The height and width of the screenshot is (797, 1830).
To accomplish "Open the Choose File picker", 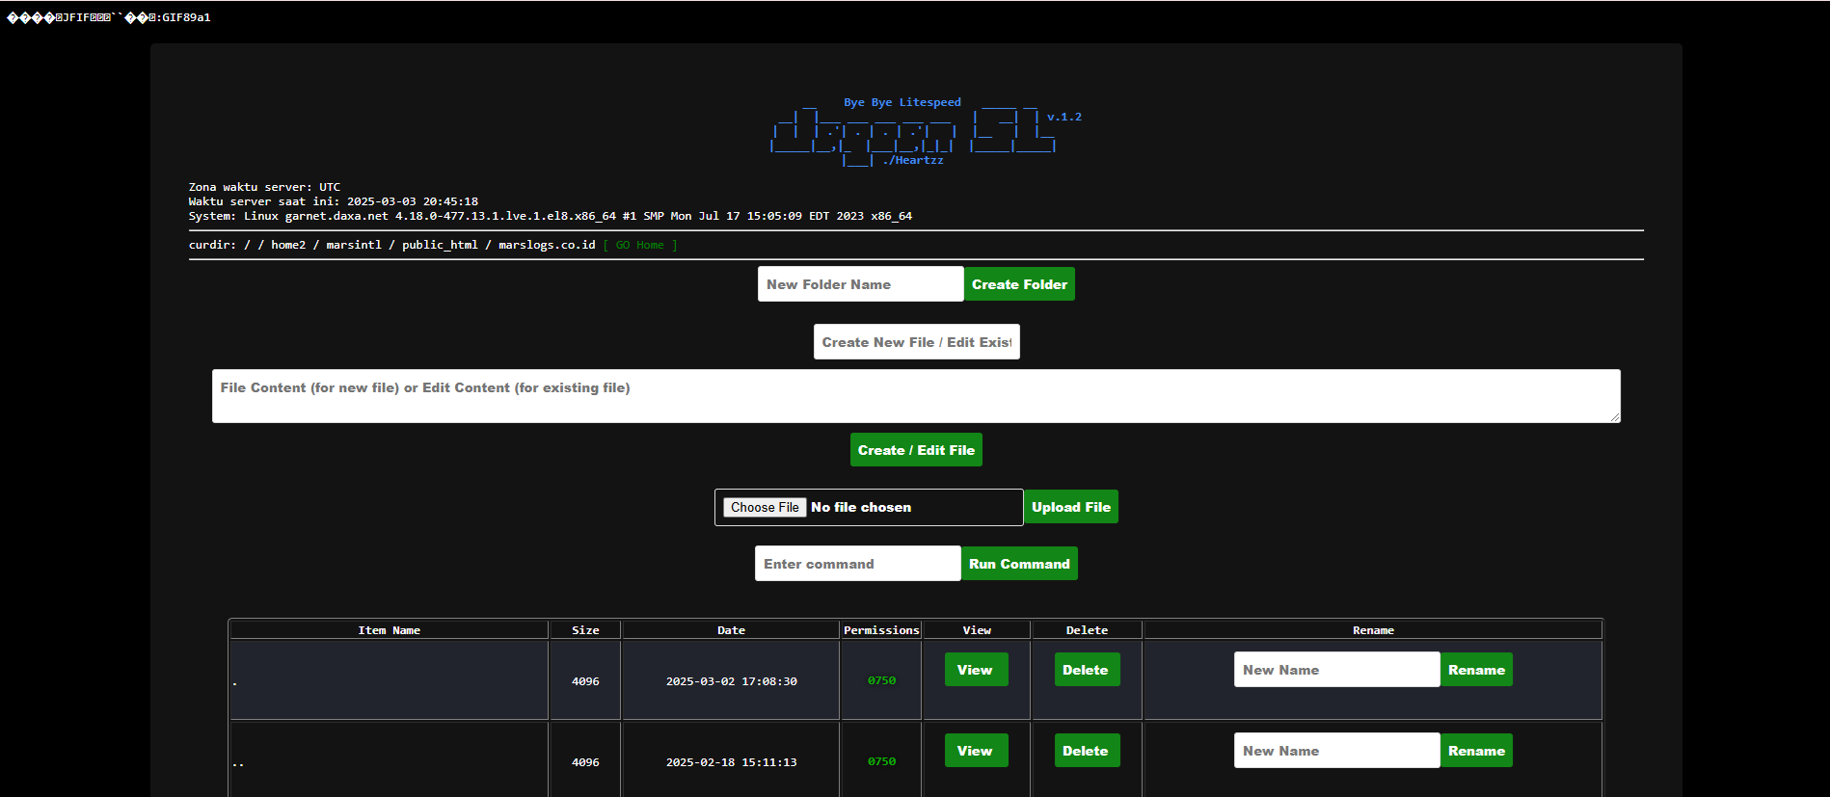I will point(765,508).
